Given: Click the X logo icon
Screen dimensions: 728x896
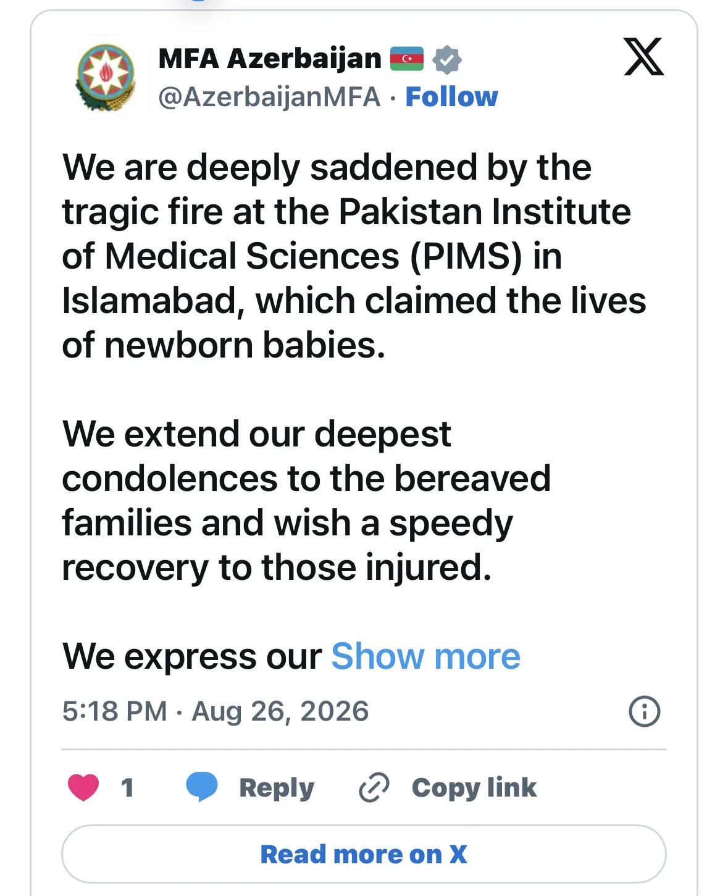Looking at the screenshot, I should (643, 57).
